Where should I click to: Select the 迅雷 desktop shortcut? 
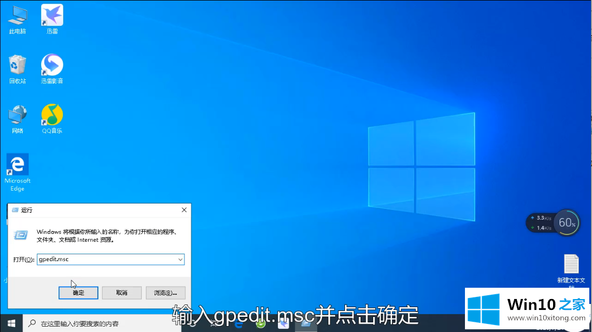click(x=52, y=19)
